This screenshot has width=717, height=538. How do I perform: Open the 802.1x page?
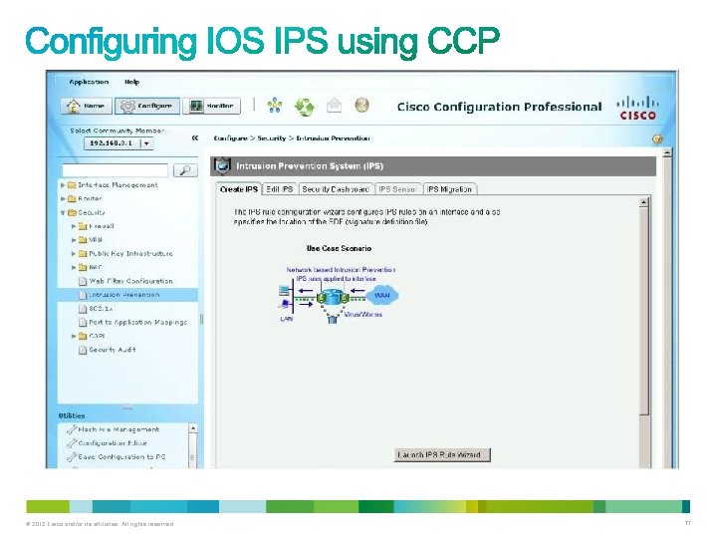point(101,309)
